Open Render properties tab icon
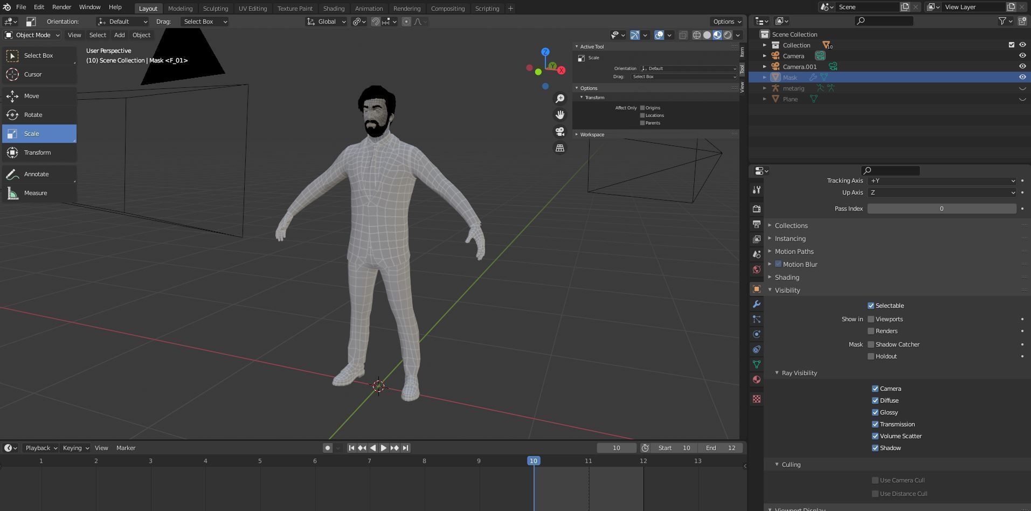 click(757, 209)
